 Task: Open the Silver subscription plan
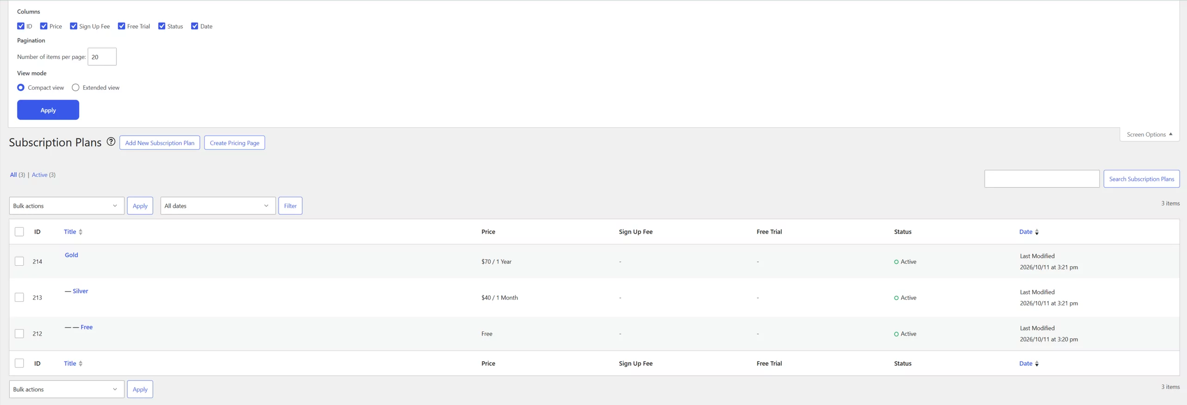pos(80,291)
